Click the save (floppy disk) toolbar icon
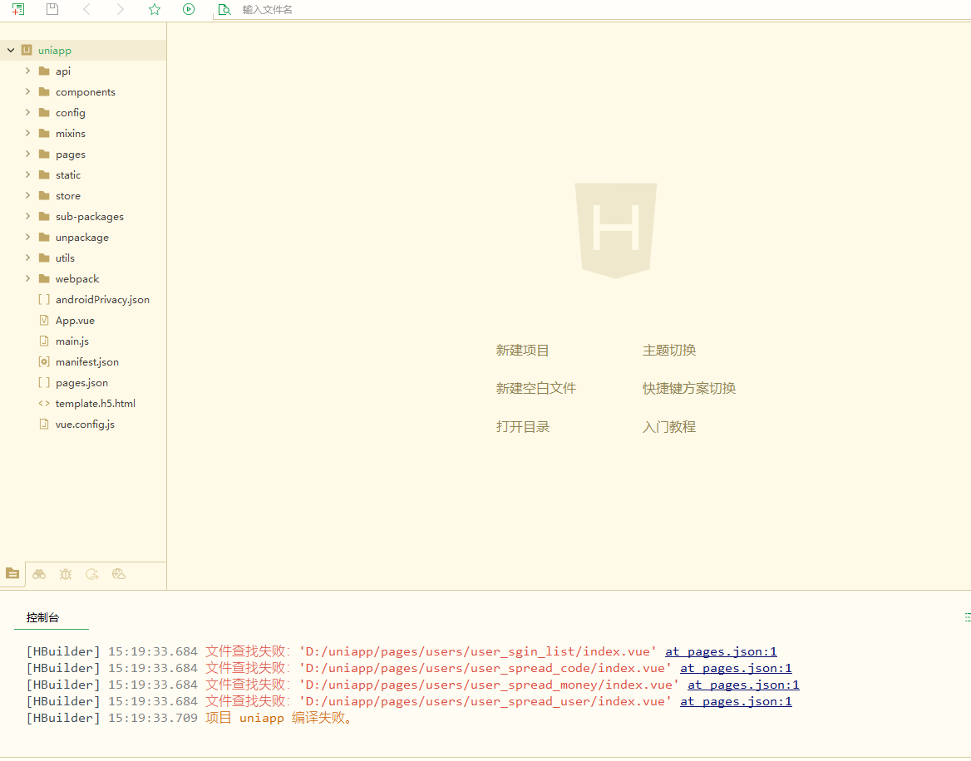 (52, 9)
